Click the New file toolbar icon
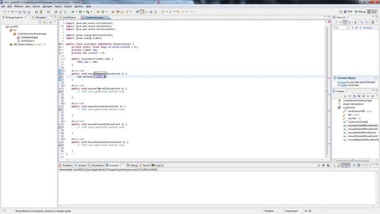The height and width of the screenshot is (214, 380). (5, 12)
